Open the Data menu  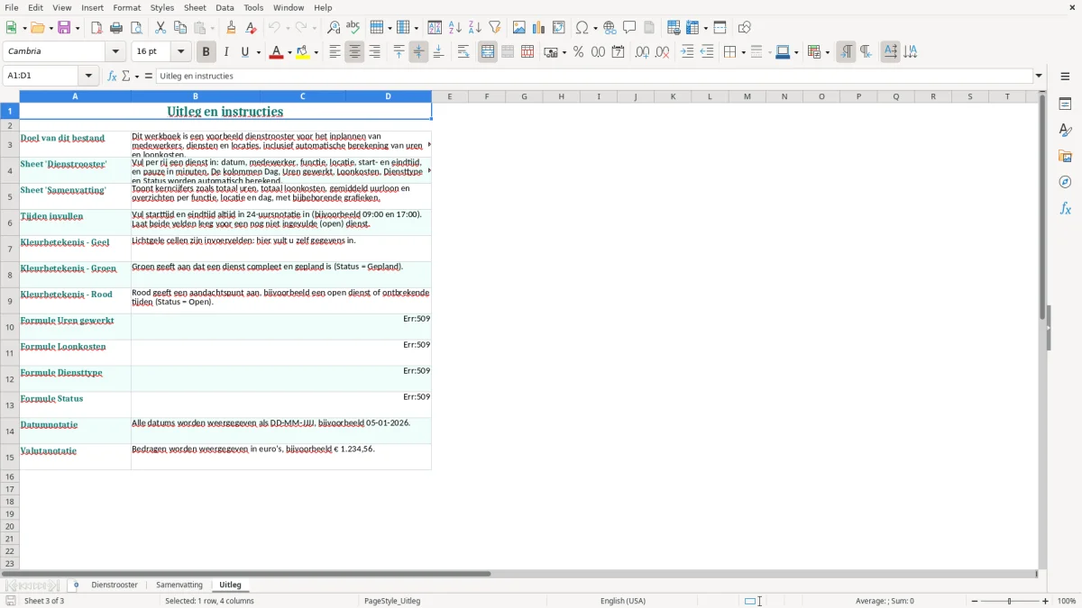[225, 7]
